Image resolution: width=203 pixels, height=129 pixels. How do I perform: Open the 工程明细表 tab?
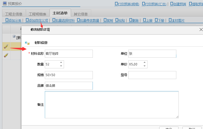point(37,14)
